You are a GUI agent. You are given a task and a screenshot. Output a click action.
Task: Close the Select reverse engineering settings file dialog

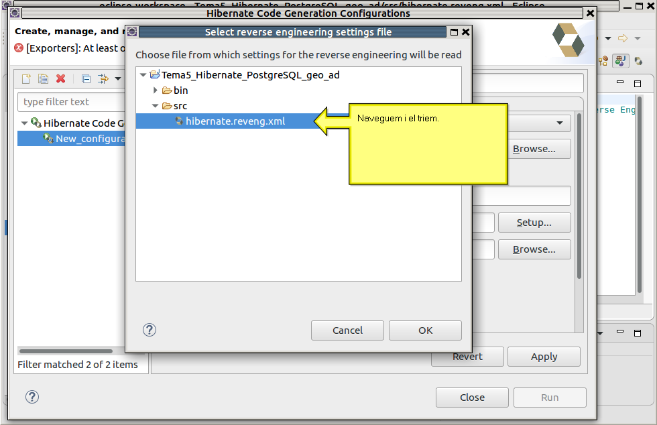(x=466, y=32)
